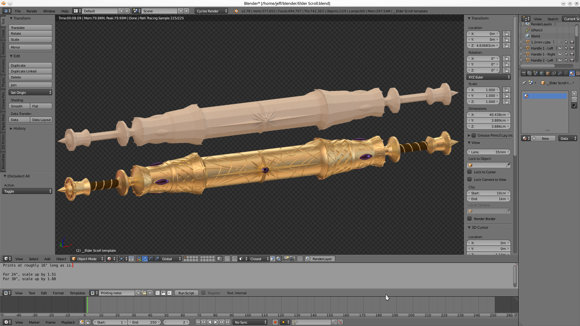Toggle the scale manipulator icon
Screen dimensions: 580x326
point(157,259)
